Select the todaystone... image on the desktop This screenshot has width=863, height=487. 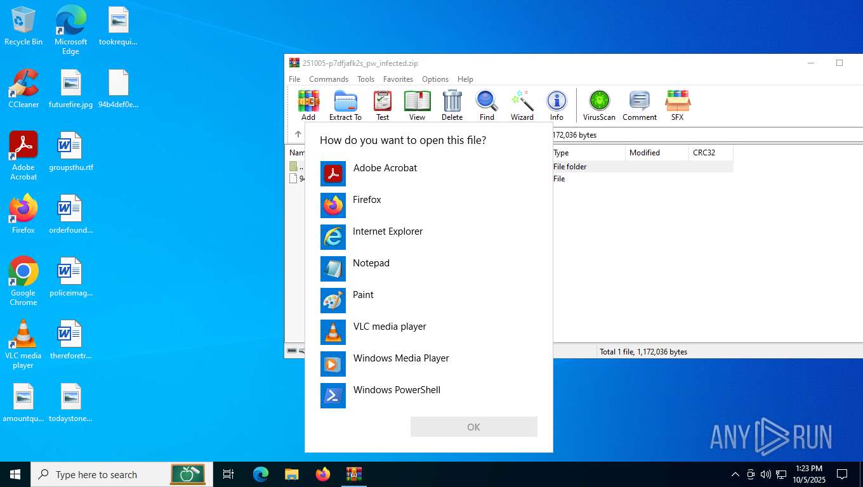pos(70,403)
